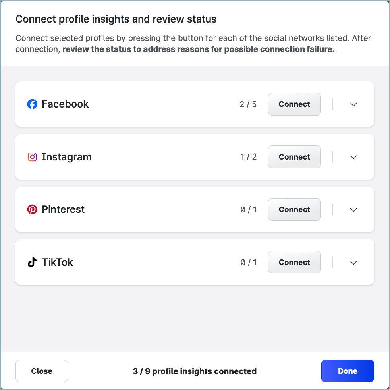
Task: Select the Instagram 1/2 connection counter
Action: (248, 157)
